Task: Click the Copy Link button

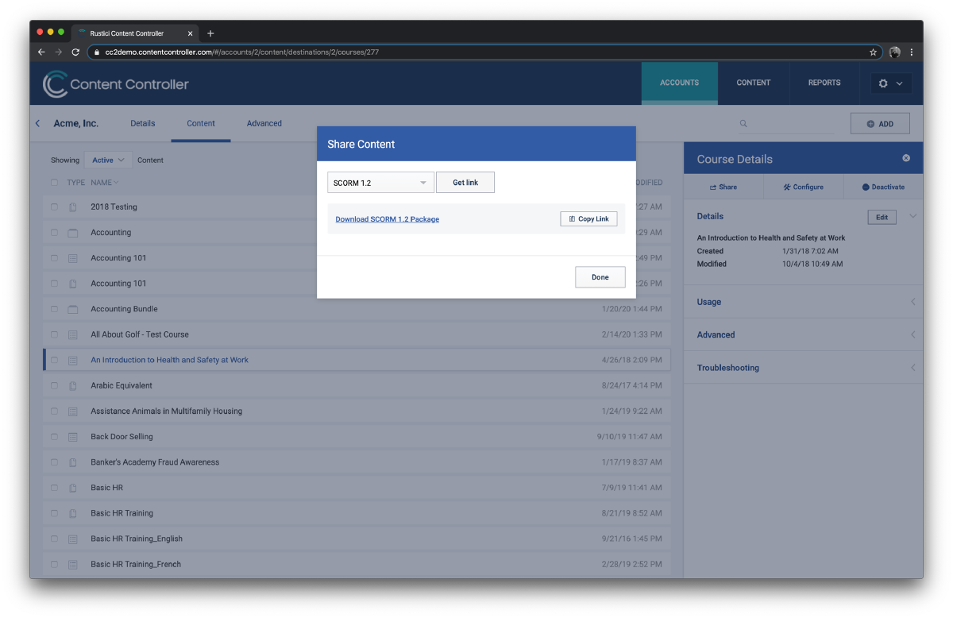Action: [x=588, y=218]
